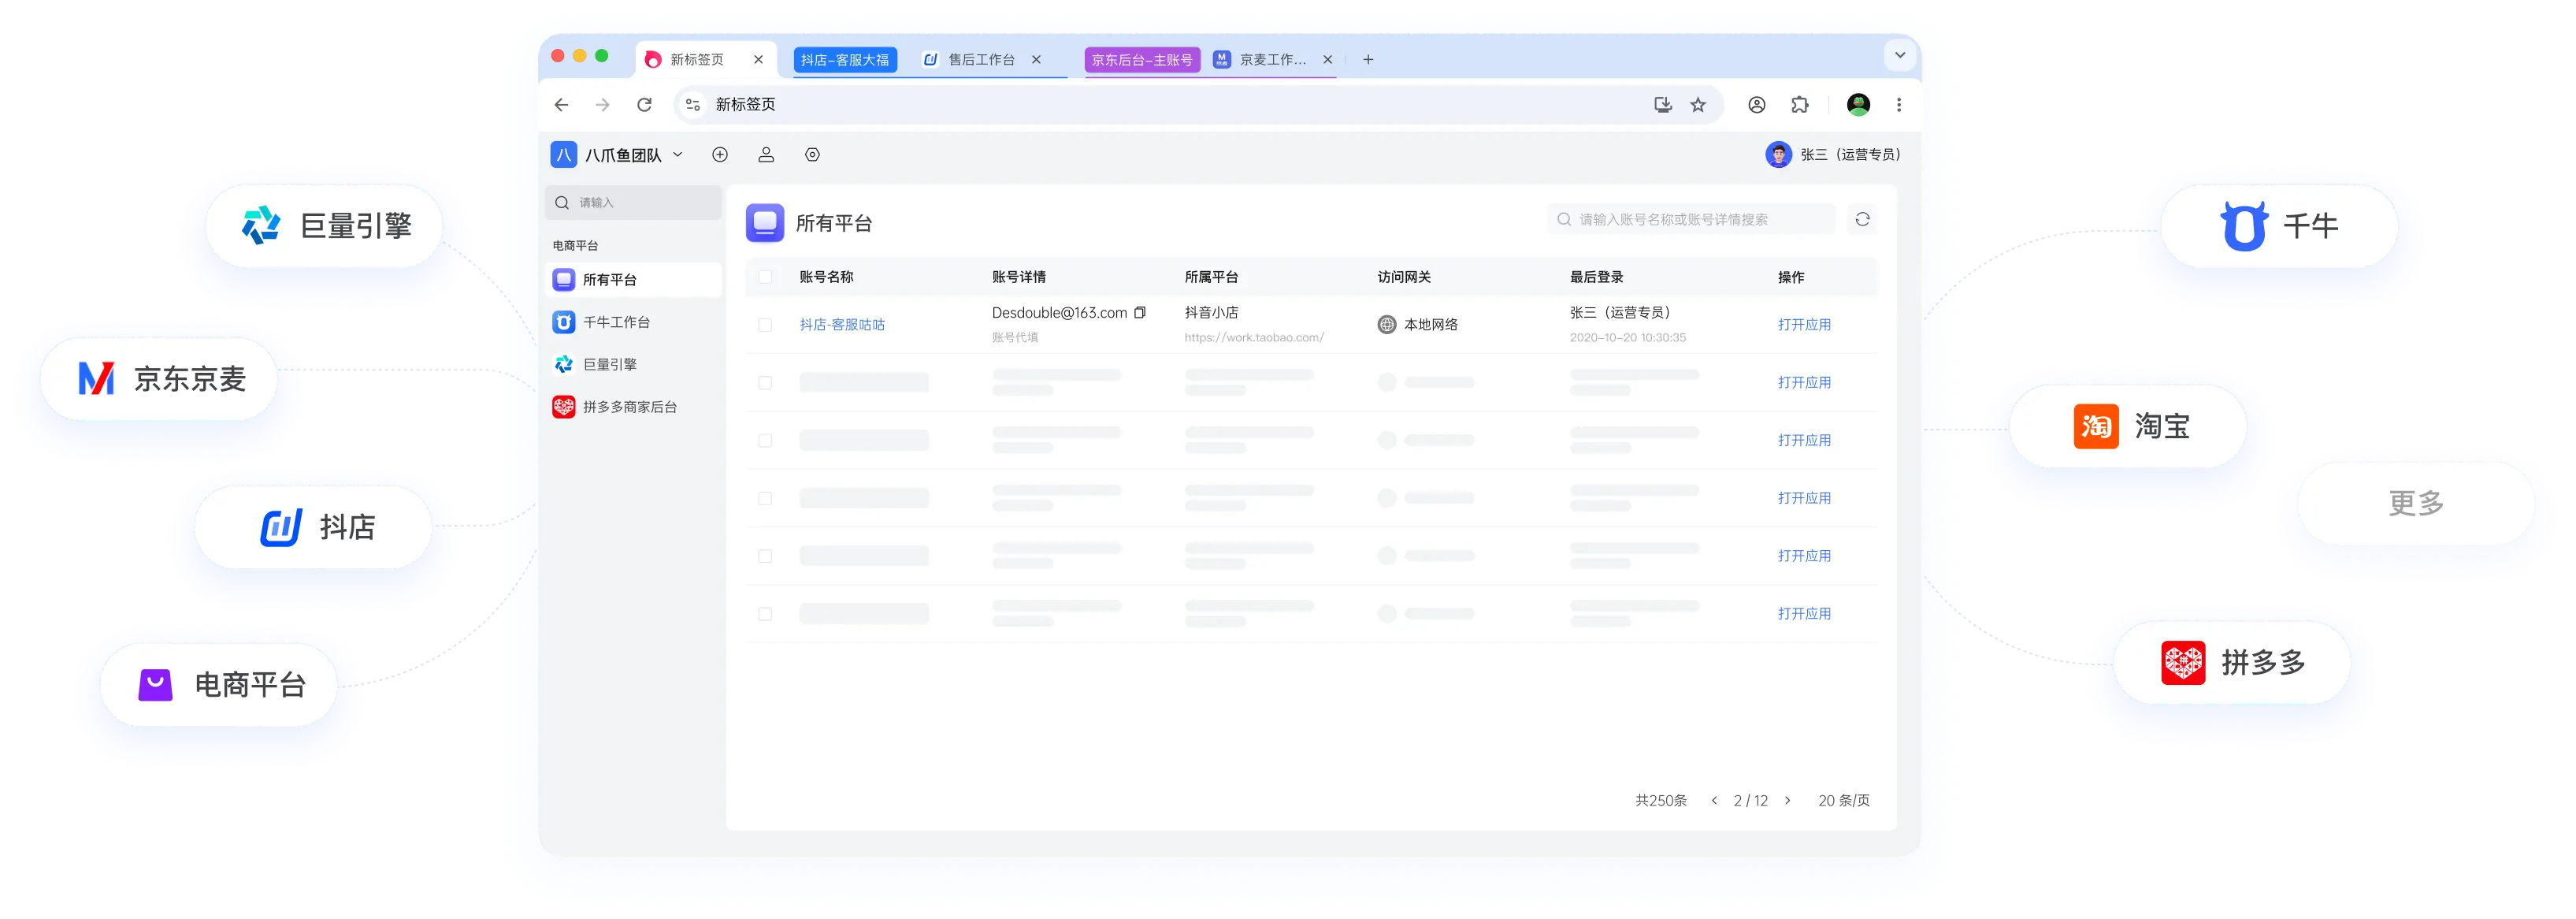Switch to the 售后工作台 browser tab

(980, 60)
